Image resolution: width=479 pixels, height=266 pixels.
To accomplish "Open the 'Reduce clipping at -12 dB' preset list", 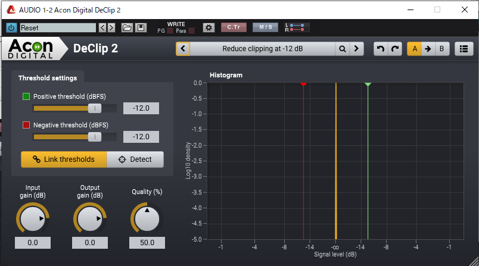I will 262,49.
